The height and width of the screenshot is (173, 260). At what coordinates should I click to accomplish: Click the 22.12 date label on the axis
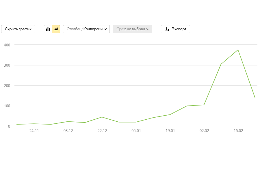[x=102, y=131]
